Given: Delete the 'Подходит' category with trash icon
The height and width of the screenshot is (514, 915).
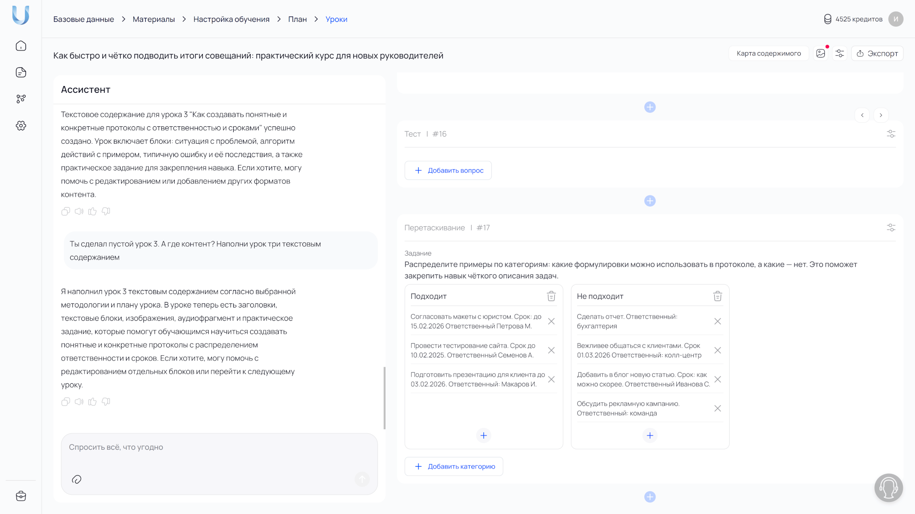Looking at the screenshot, I should coord(551,296).
